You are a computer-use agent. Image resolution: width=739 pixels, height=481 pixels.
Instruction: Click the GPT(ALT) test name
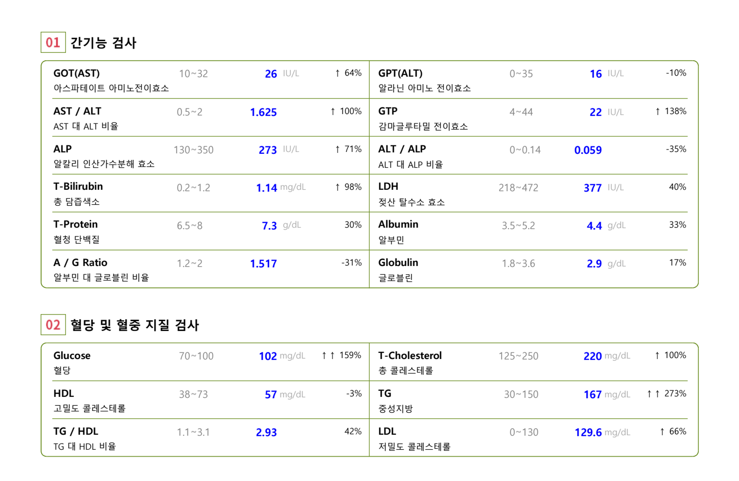tap(400, 73)
